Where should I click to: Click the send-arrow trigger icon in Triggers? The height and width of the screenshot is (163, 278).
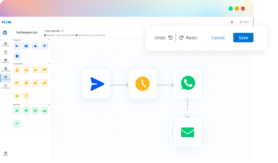click(17, 46)
